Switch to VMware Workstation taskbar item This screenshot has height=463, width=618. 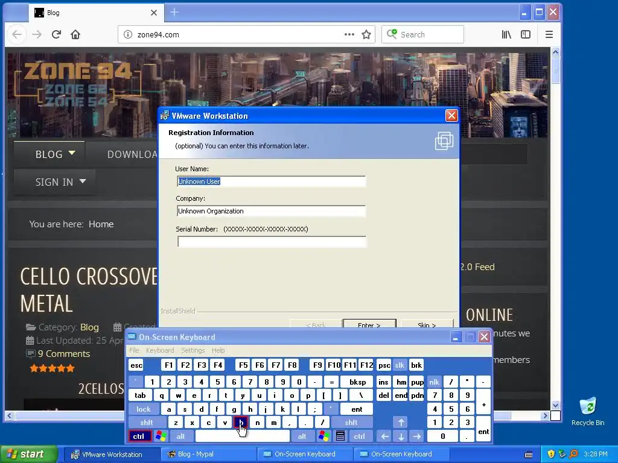110,454
